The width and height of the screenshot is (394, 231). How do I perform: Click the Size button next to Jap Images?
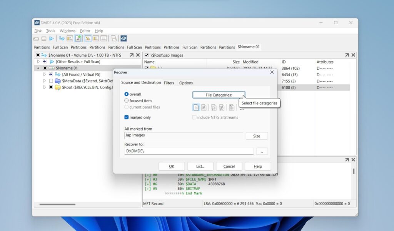click(257, 136)
